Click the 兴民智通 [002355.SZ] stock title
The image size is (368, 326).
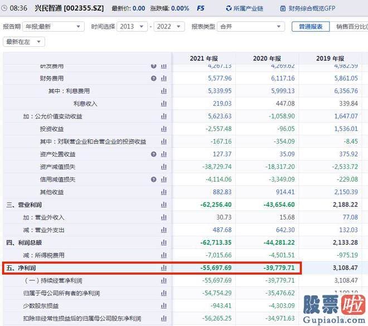pyautogui.click(x=69, y=8)
